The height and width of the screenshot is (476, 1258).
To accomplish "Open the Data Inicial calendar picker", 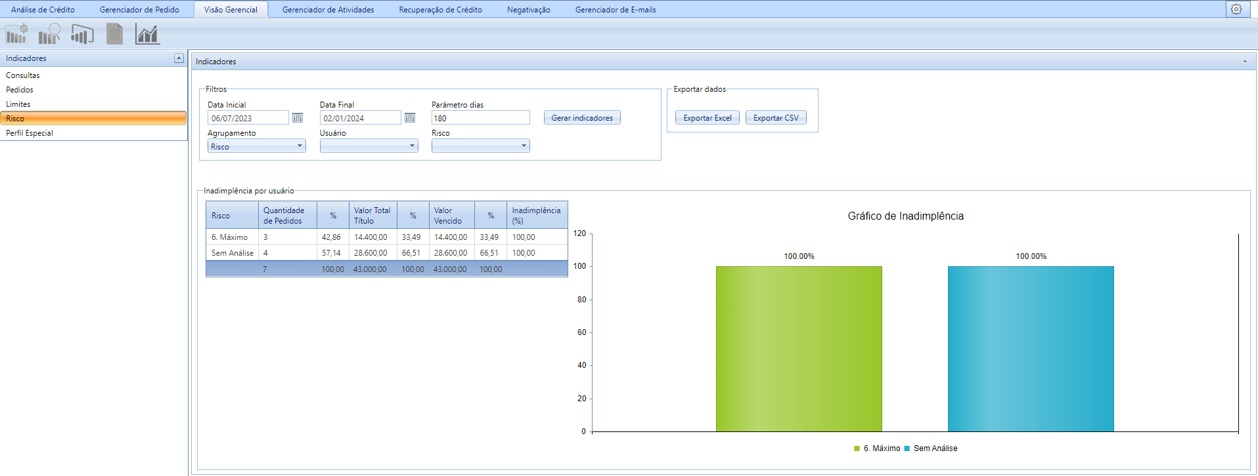I will click(x=298, y=117).
